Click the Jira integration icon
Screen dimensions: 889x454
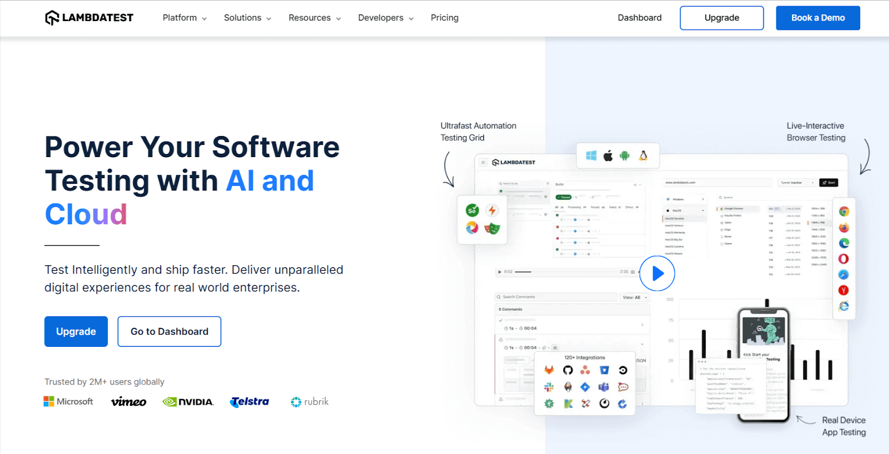(585, 387)
